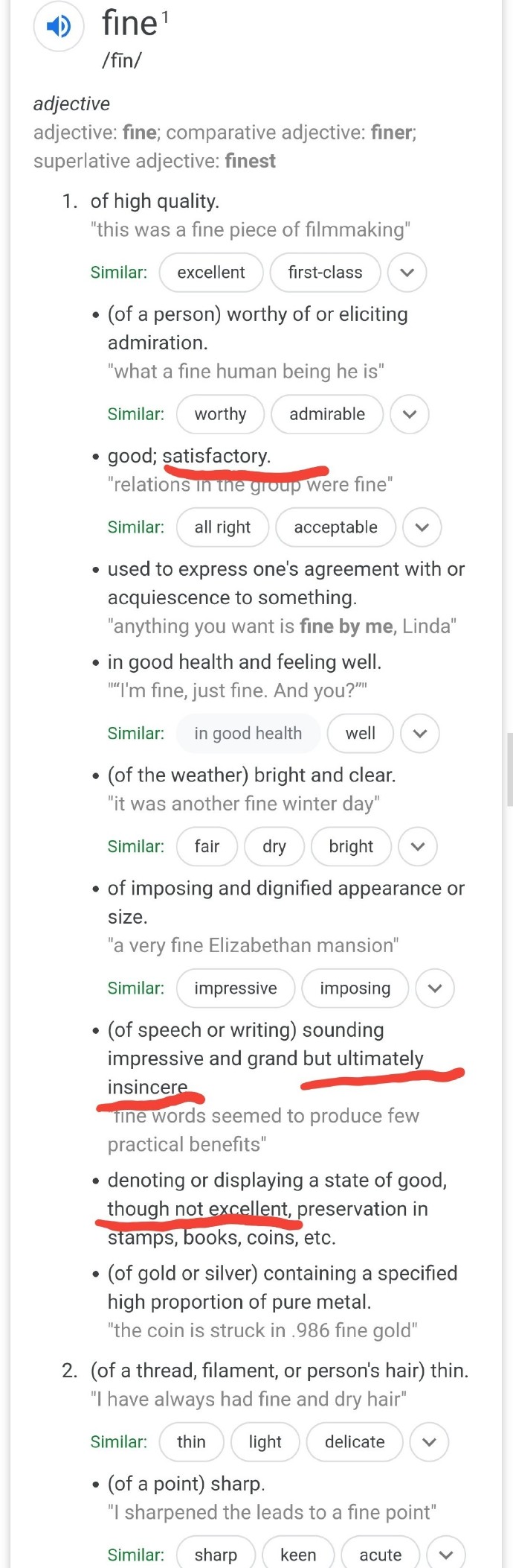This screenshot has height=1568, width=513.
Task: Select the excellent synonym chip
Action: click(x=211, y=273)
